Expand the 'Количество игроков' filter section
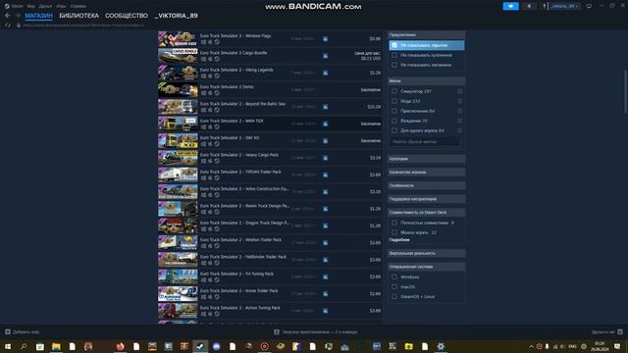The width and height of the screenshot is (628, 353). coord(426,173)
